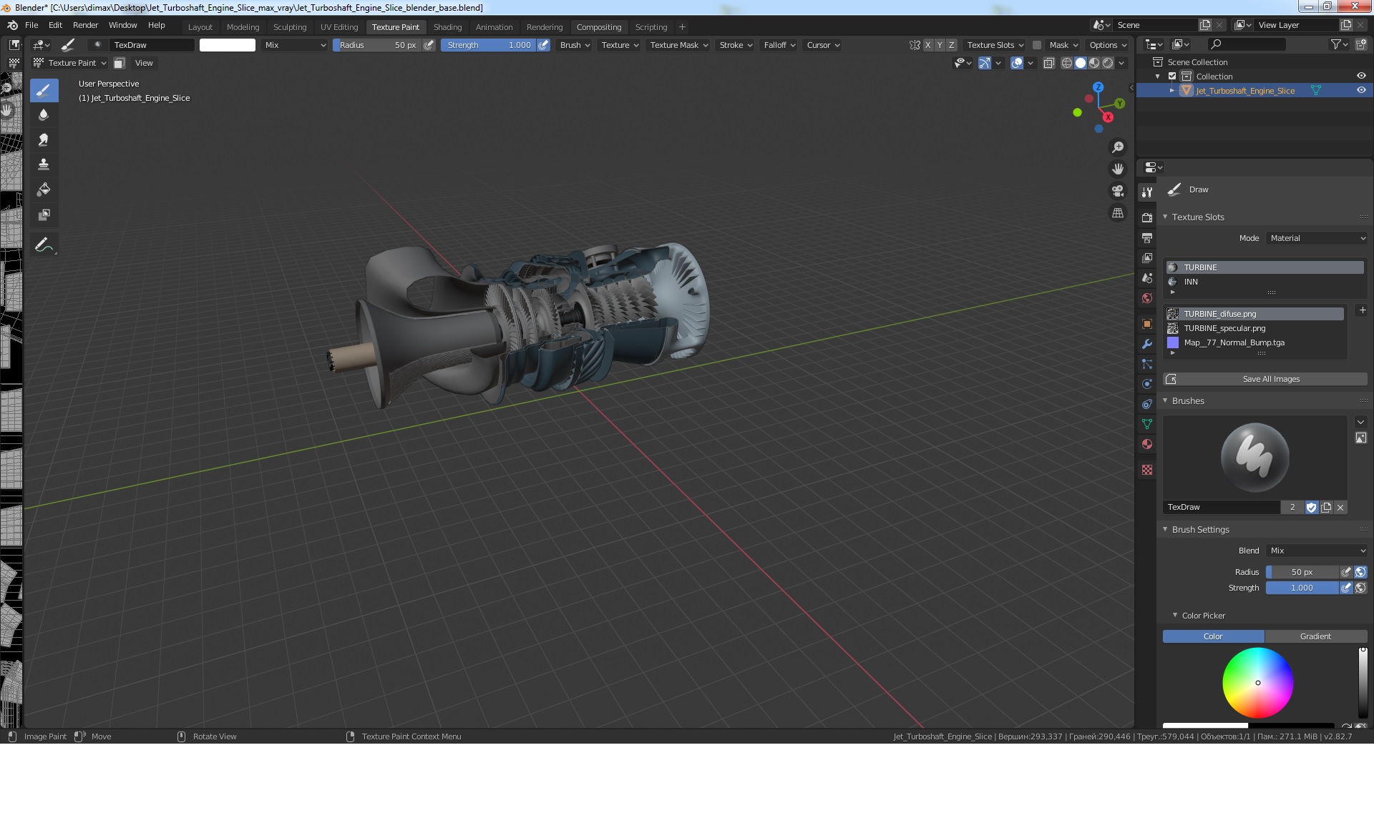Switch color picker to Gradient
1374x828 pixels.
[1315, 636]
